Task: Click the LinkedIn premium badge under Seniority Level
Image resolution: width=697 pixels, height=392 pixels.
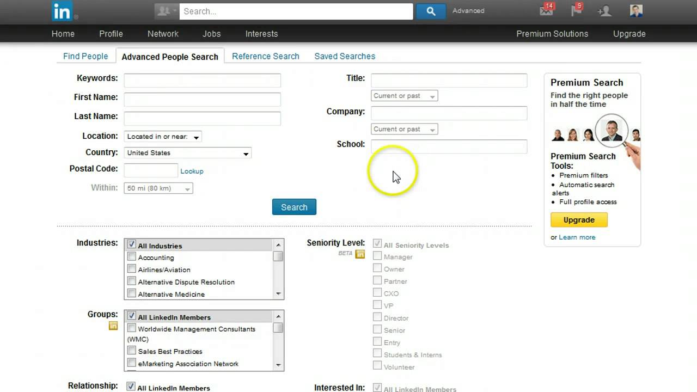Action: point(360,254)
